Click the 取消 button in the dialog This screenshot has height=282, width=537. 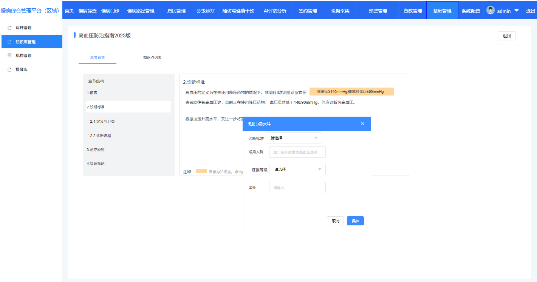click(x=335, y=221)
